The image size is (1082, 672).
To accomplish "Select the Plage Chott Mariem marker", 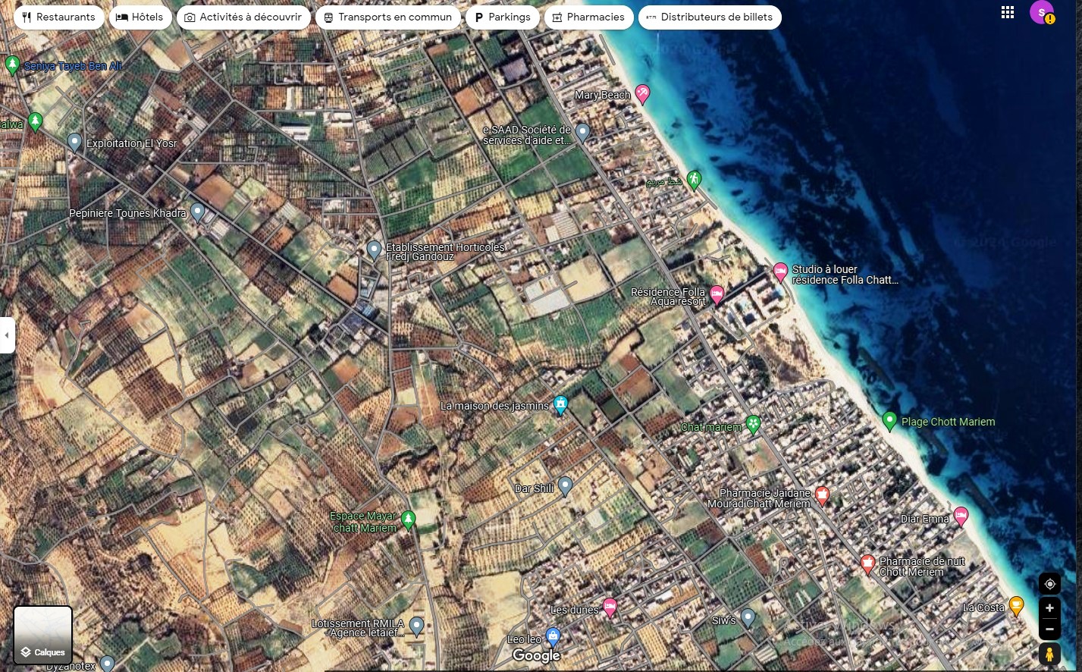I will [890, 420].
